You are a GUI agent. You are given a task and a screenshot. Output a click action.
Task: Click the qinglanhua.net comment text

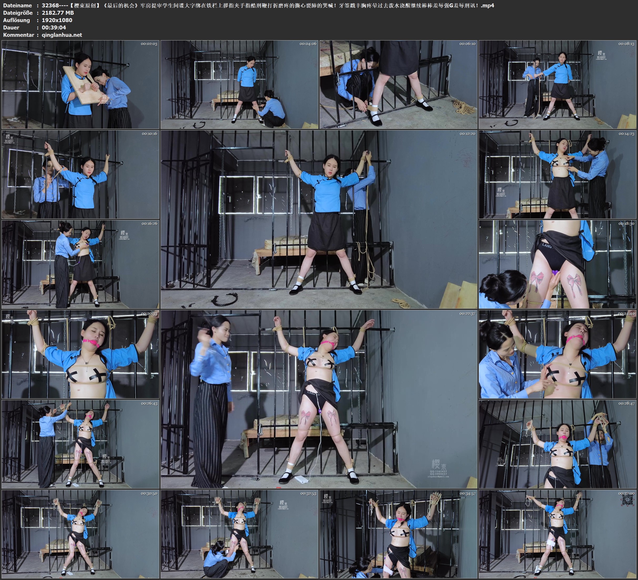pos(62,35)
